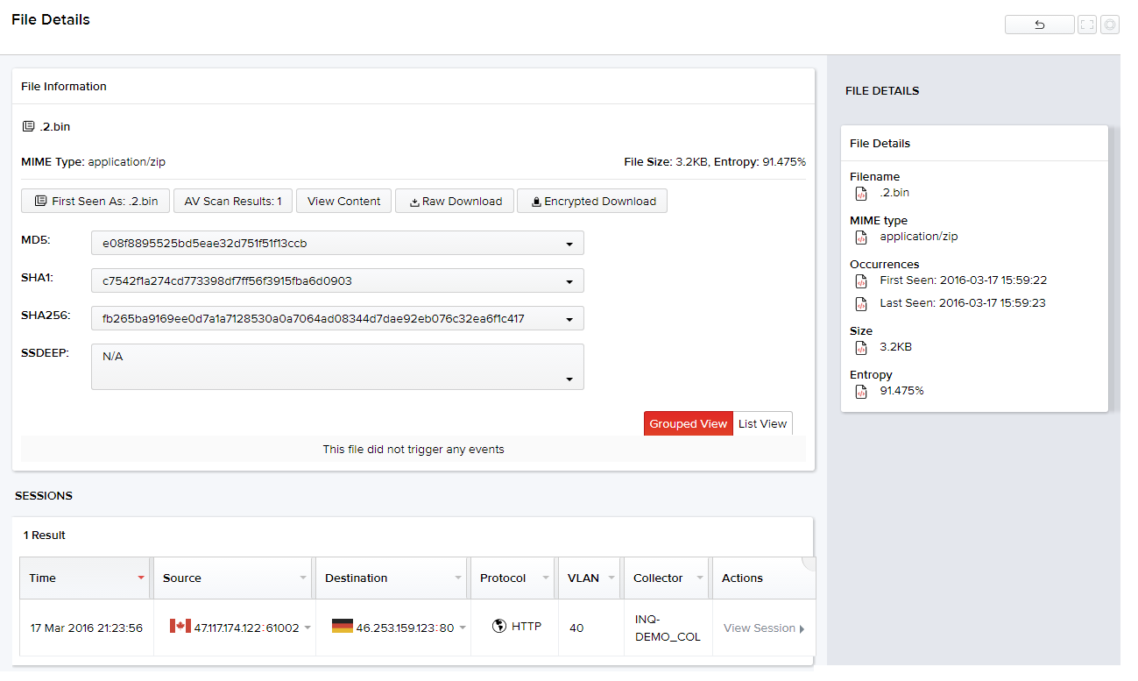Click the Encrypted Download button
Viewport: 1138px width, 681px height.
click(592, 201)
